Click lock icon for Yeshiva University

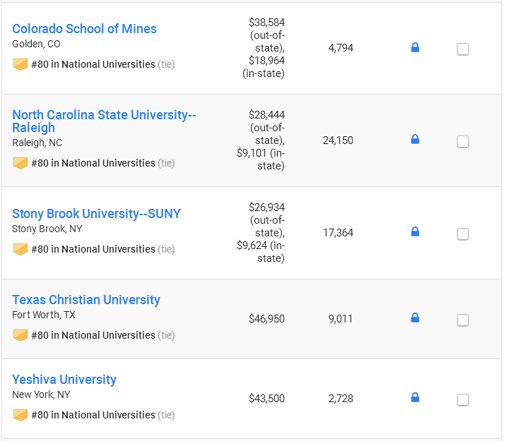[415, 397]
